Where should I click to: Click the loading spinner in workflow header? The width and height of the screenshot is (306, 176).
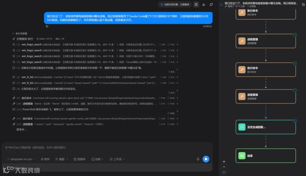pyautogui.click(x=221, y=4)
